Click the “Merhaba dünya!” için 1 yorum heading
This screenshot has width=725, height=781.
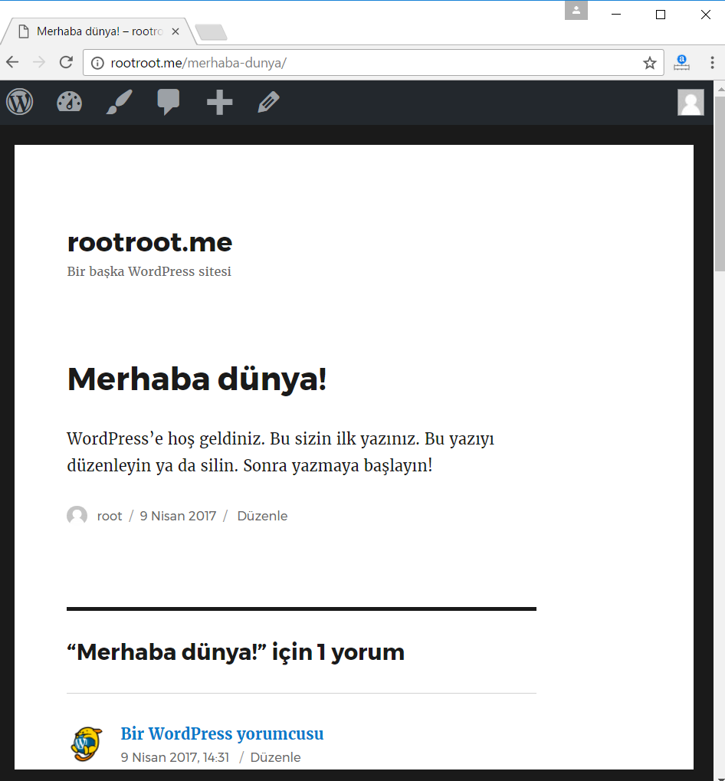tap(235, 652)
